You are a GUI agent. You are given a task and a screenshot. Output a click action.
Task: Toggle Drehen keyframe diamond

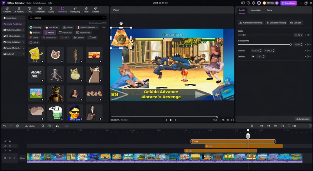(308, 56)
